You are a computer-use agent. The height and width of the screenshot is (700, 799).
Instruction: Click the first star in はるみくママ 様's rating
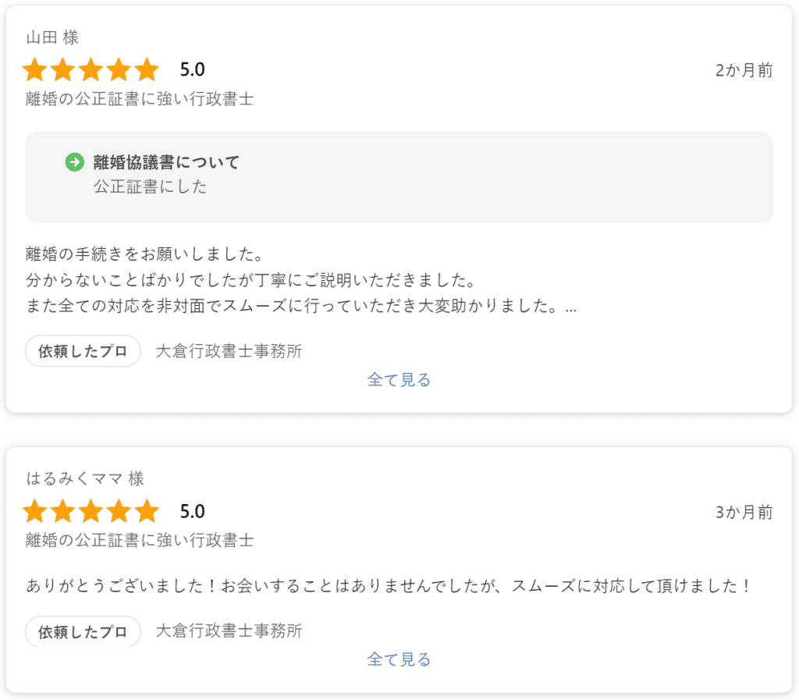(x=35, y=512)
